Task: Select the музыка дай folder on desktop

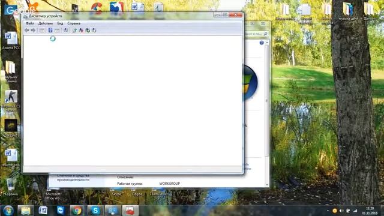Action: (348, 11)
